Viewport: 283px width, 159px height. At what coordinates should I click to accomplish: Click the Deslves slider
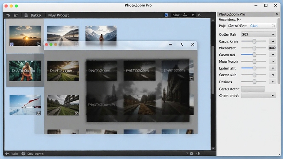(x=254, y=82)
